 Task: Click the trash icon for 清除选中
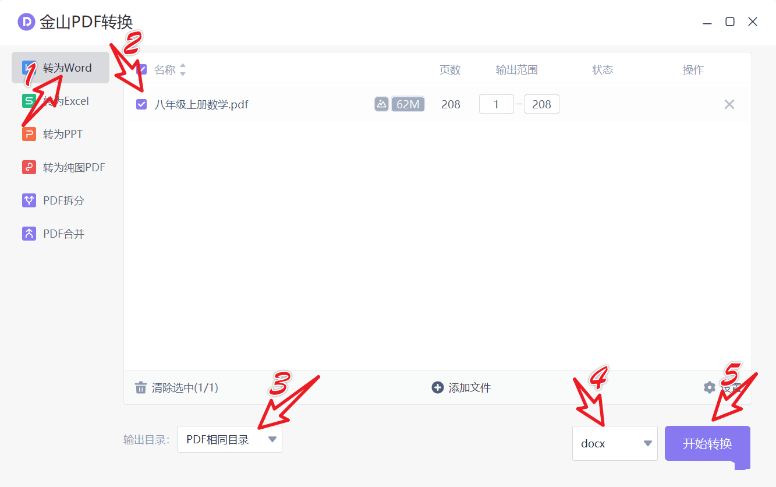click(x=141, y=388)
